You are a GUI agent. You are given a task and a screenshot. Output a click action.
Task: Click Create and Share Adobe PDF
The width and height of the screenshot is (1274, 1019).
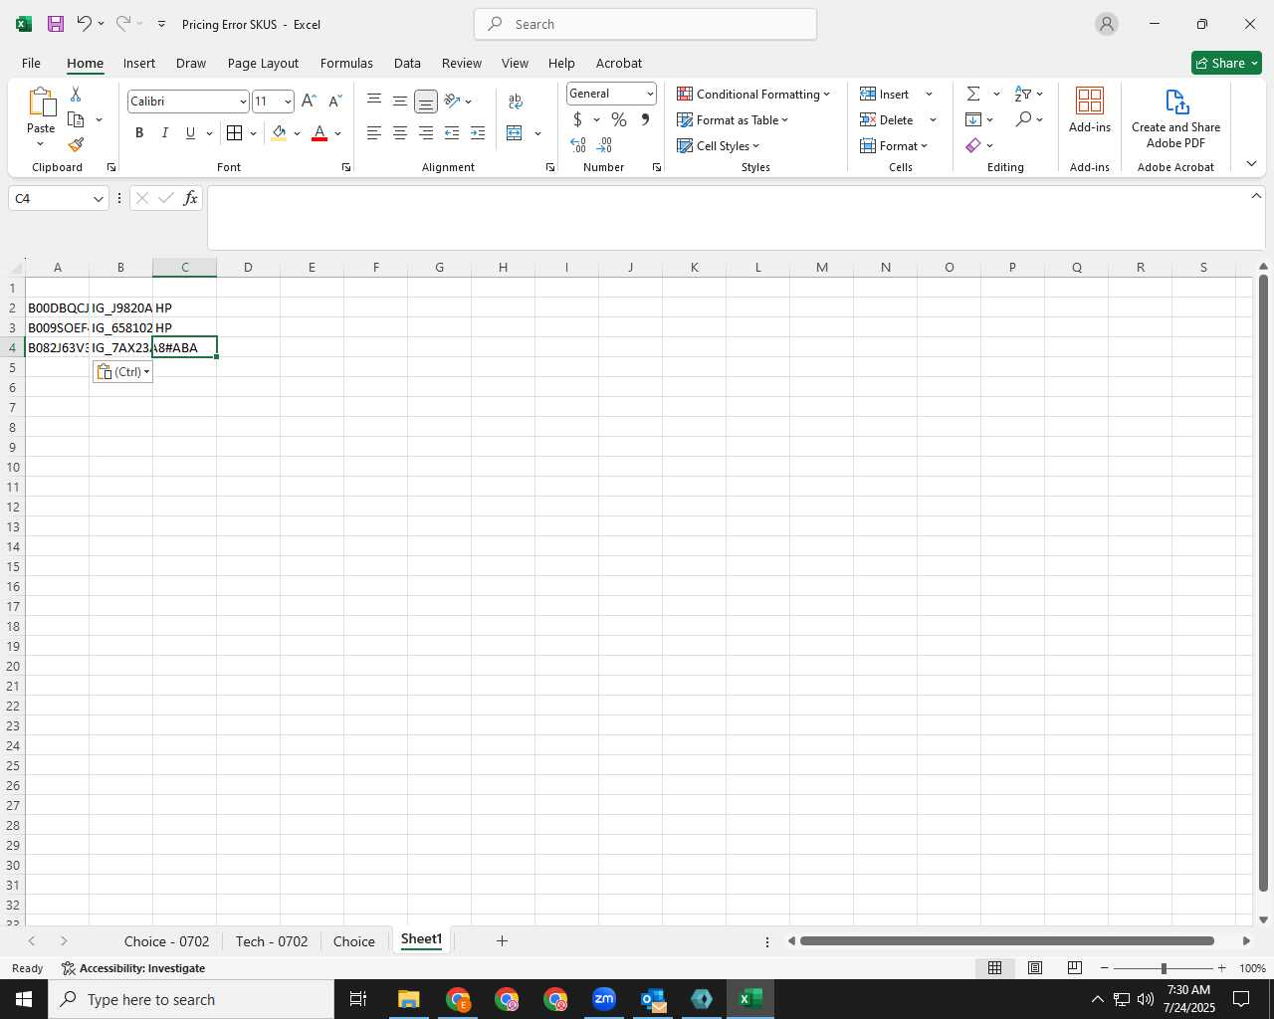(x=1175, y=119)
